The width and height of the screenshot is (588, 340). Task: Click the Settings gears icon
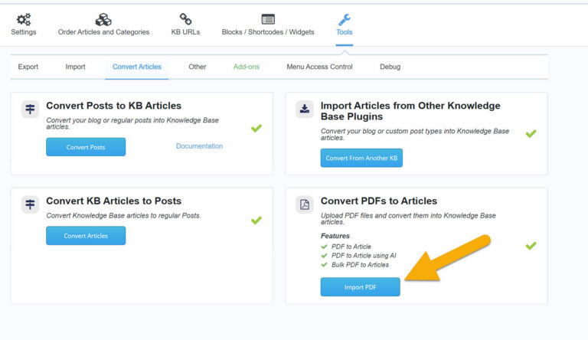[23, 19]
